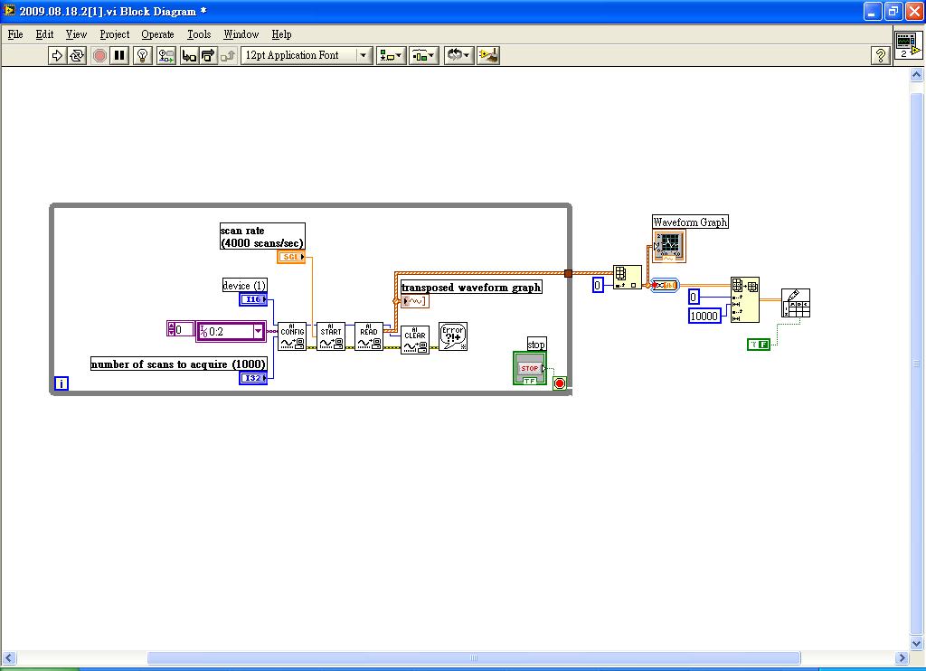
Task: Click the 10000 numeric constant field
Action: point(704,316)
